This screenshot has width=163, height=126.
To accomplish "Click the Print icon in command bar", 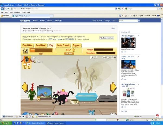I will coord(134,16).
